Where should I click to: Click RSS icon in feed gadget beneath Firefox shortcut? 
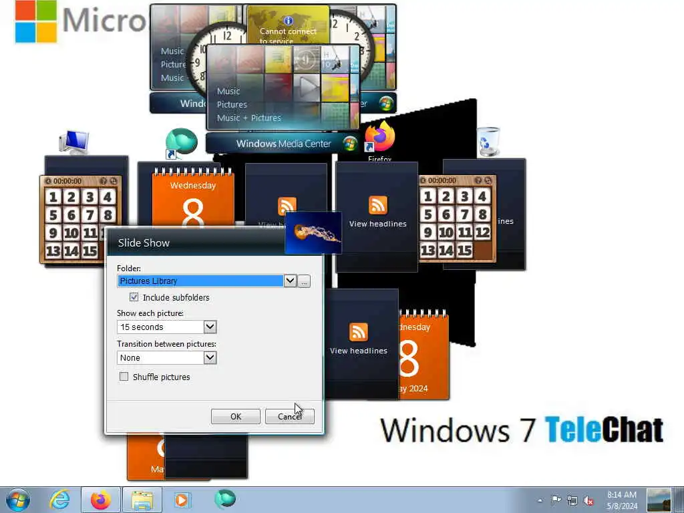[x=378, y=205]
